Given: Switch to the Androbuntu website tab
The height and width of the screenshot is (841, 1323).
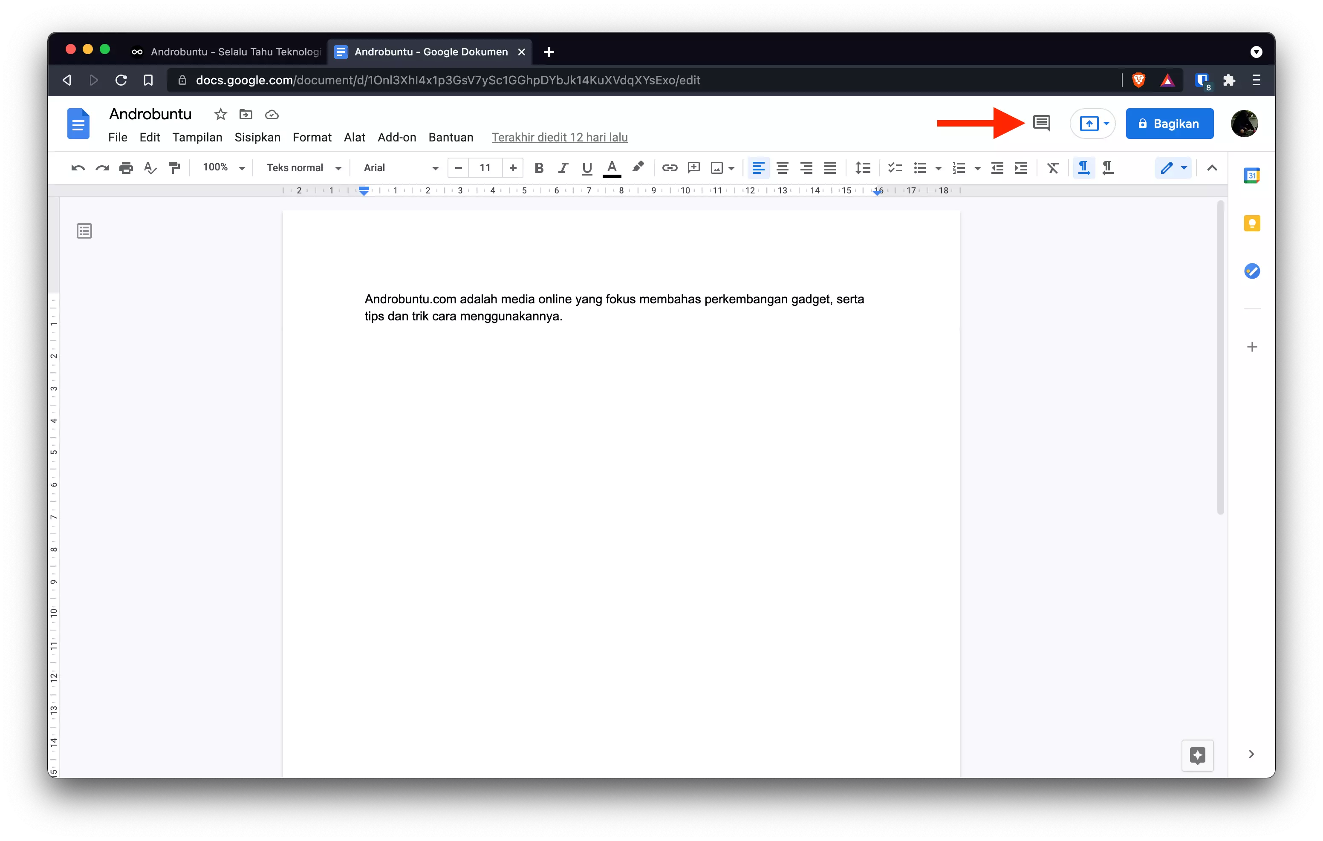Looking at the screenshot, I should point(231,52).
